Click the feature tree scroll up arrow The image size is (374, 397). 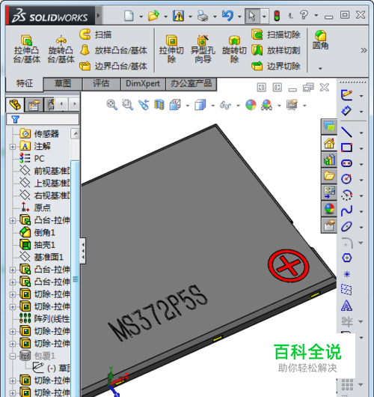(x=76, y=133)
